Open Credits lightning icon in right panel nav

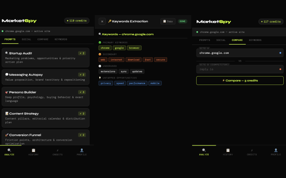click(252, 150)
